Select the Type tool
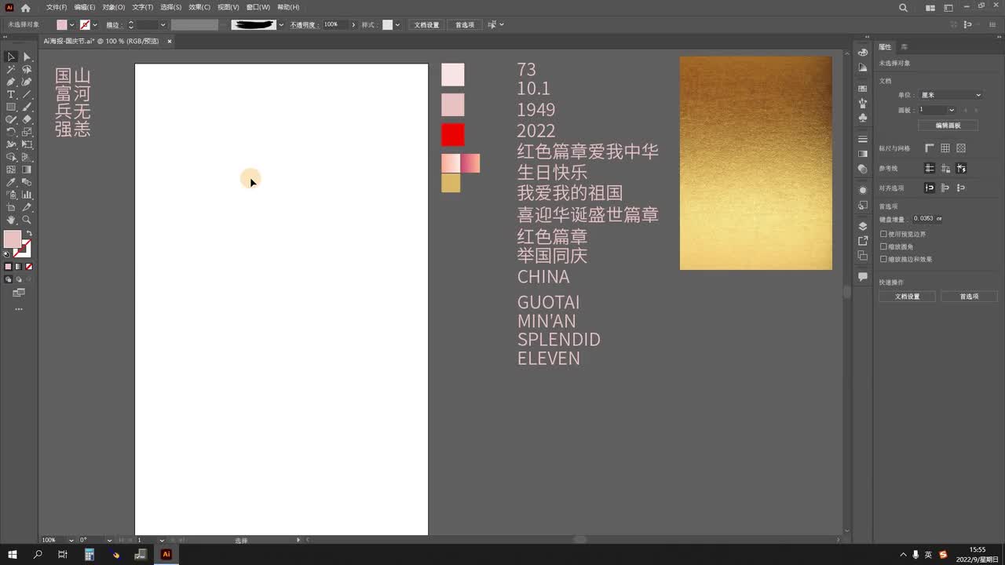 11,94
